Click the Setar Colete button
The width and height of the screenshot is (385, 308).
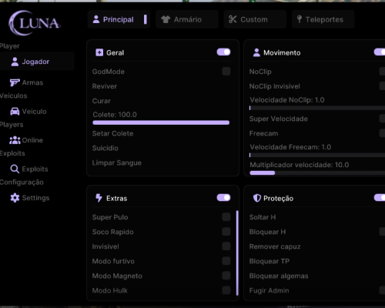[112, 133]
